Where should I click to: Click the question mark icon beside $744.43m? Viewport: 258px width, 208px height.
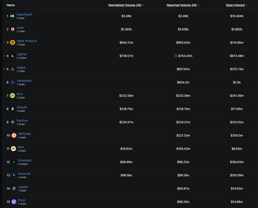[x=176, y=56]
